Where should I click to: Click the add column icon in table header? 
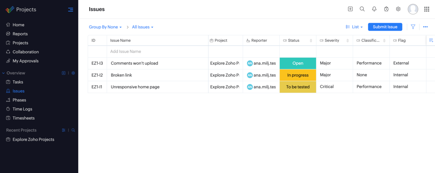[431, 41]
